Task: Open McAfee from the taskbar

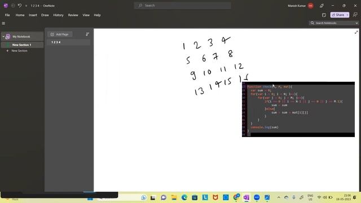Action: tap(215, 197)
